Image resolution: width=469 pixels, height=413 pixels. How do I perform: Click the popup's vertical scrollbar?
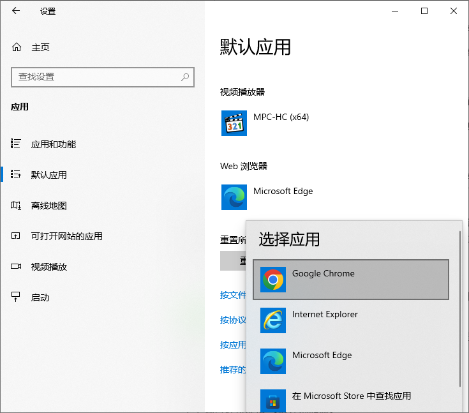point(460,308)
